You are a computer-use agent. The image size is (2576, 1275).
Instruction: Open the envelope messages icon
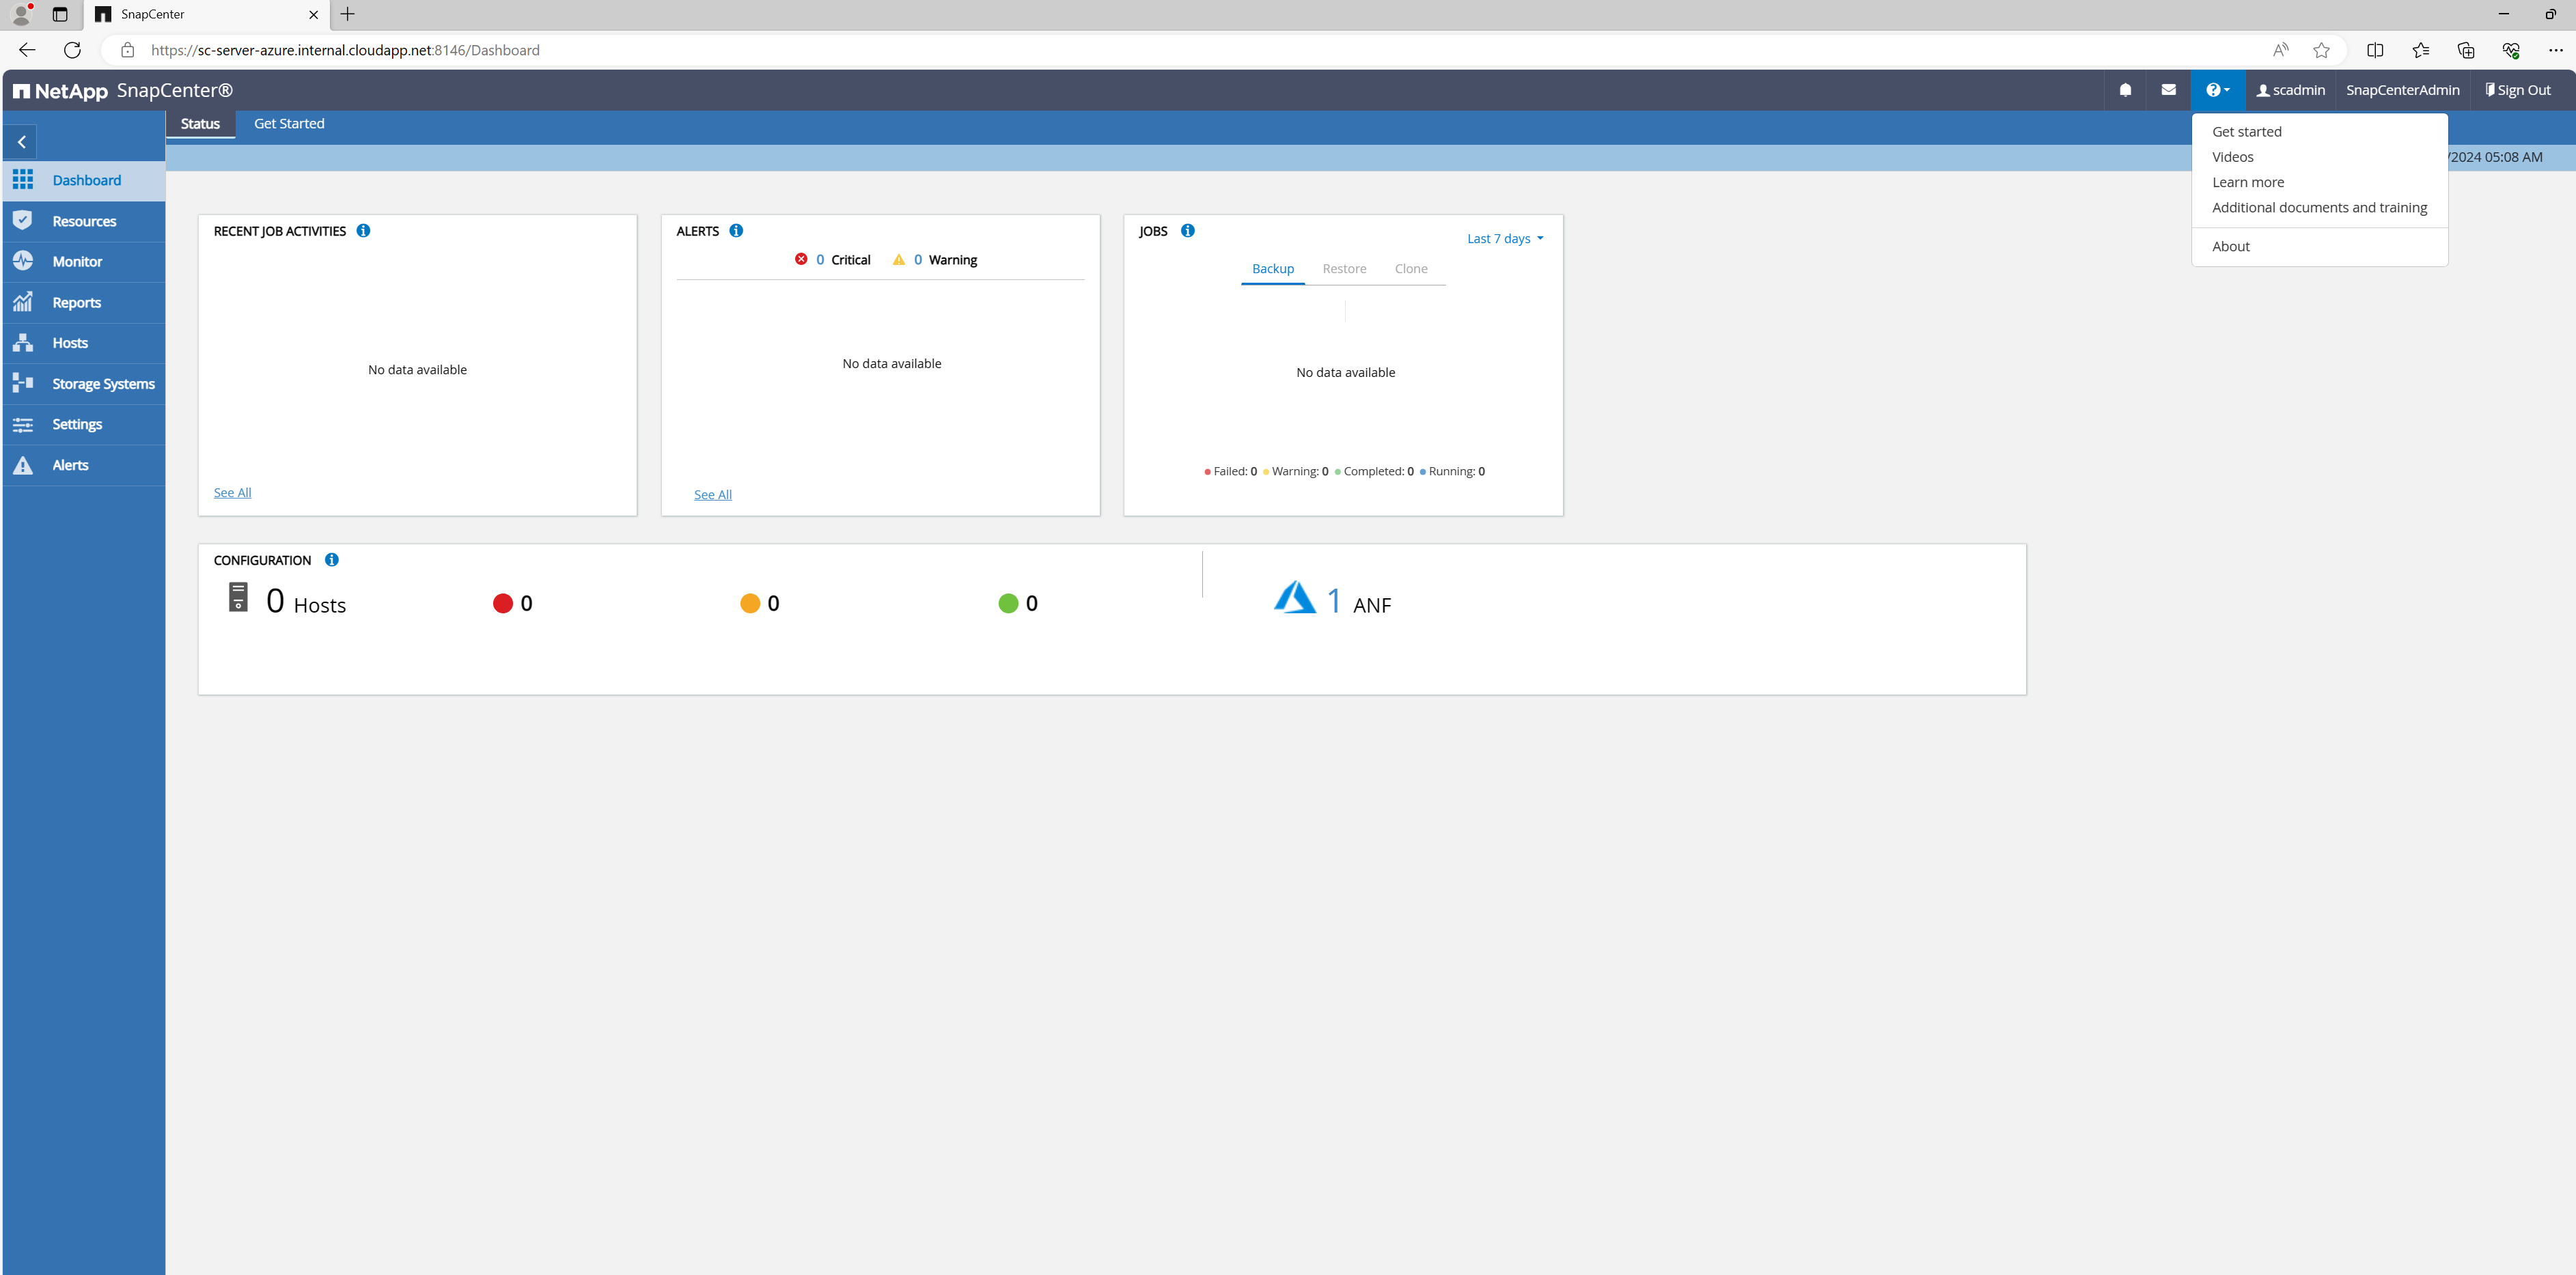pos(2168,90)
